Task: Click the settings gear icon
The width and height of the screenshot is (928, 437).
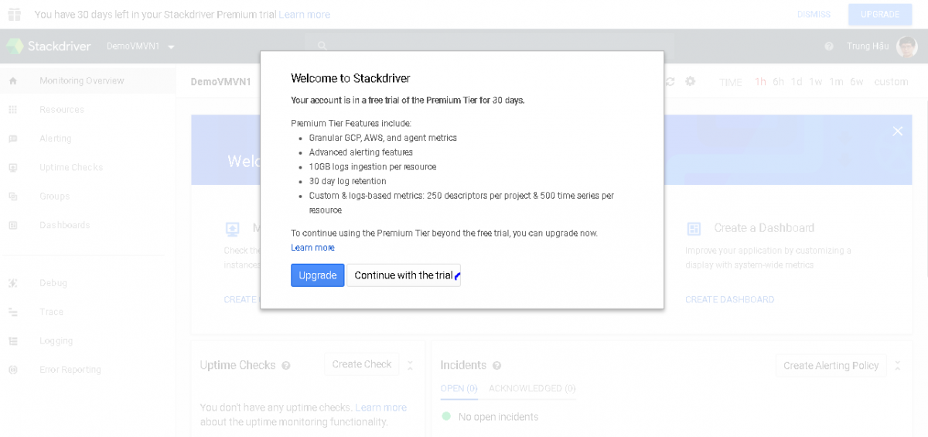Action: pyautogui.click(x=691, y=81)
